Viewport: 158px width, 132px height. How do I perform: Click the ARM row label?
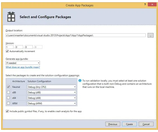click(15, 103)
